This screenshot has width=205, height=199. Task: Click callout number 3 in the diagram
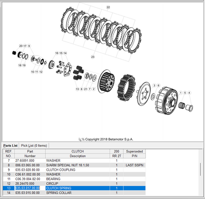pyautogui.click(x=154, y=85)
